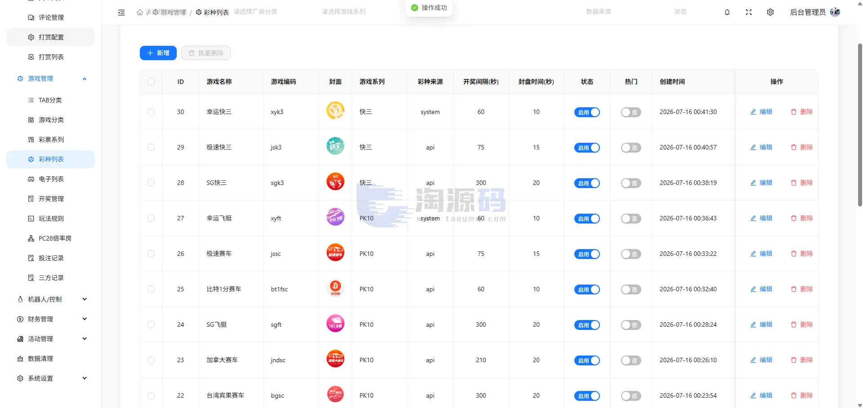The width and height of the screenshot is (863, 408).
Task: Open the 比特1分赛车 bitcoin cover image
Action: tap(335, 288)
